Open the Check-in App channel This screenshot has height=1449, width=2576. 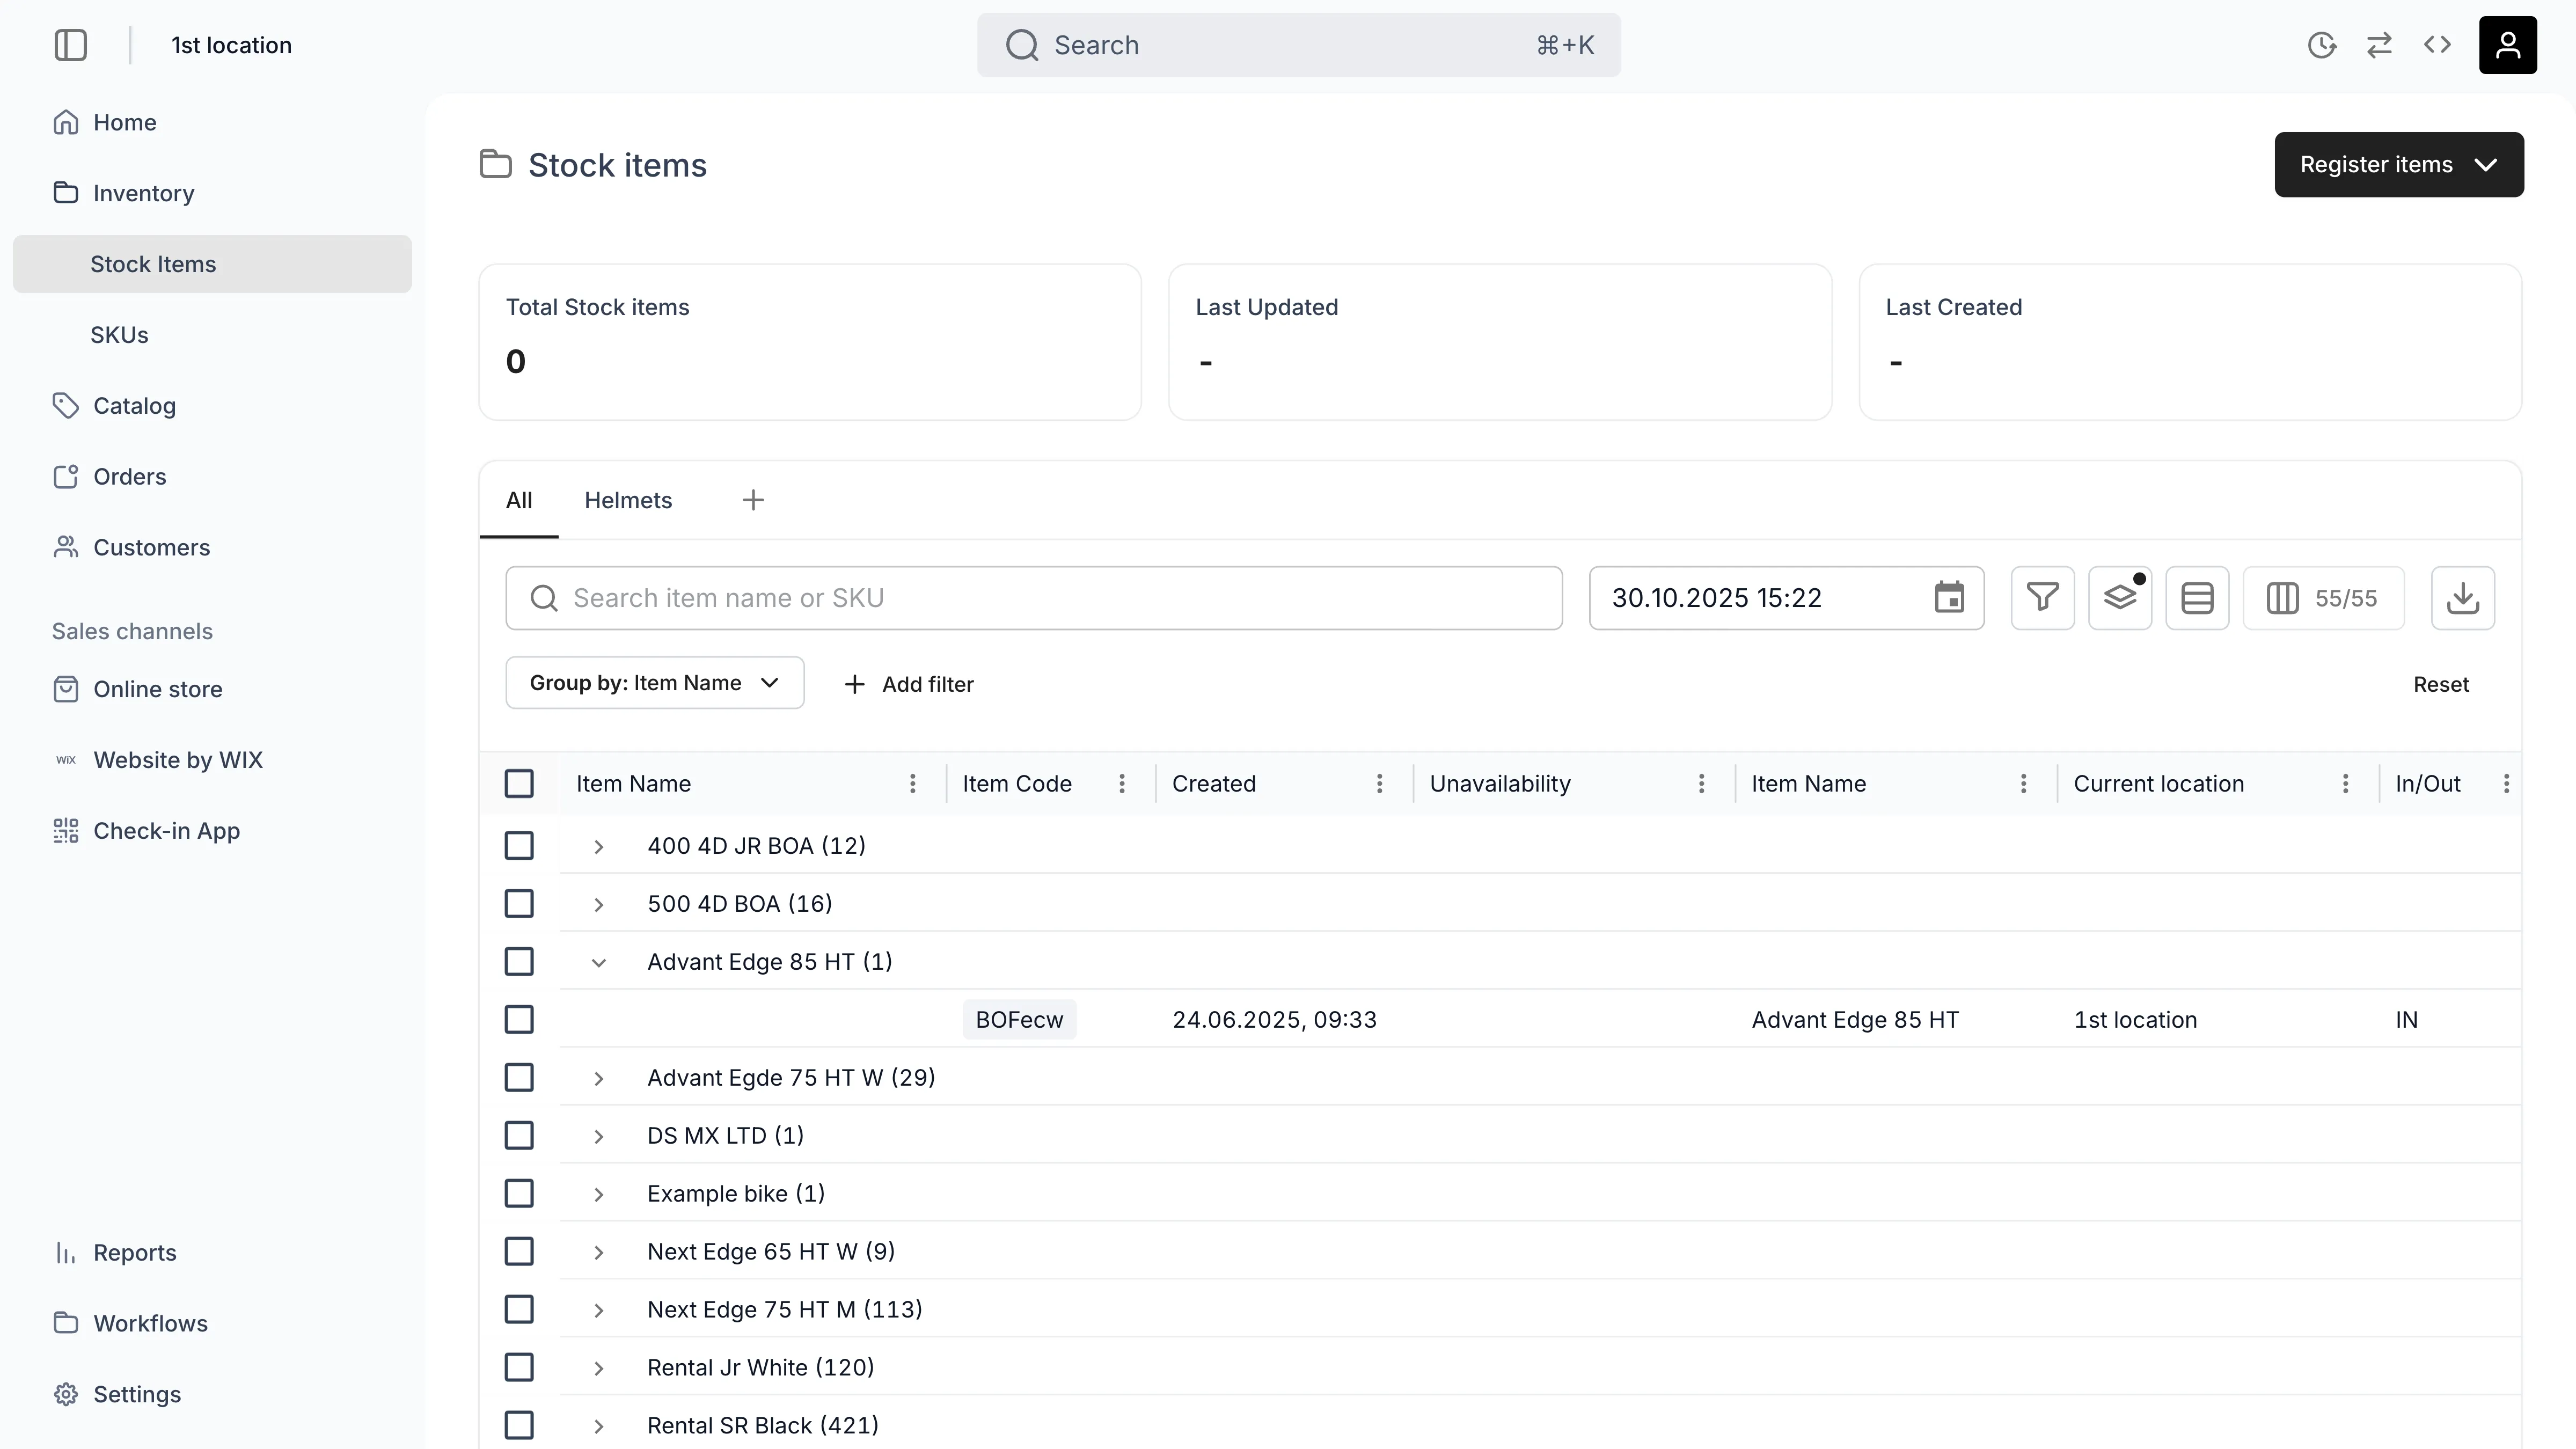(x=212, y=832)
